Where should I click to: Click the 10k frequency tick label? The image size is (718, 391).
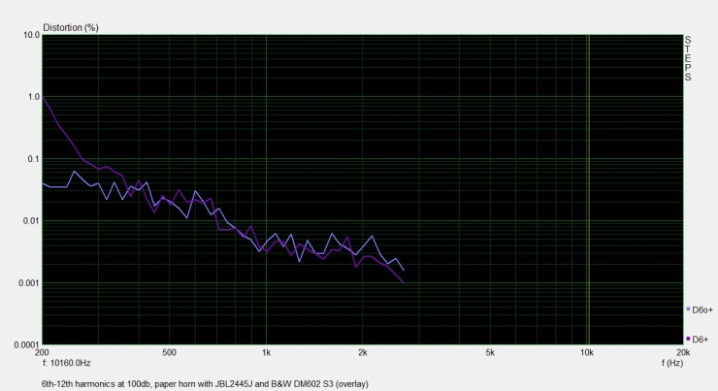click(587, 352)
